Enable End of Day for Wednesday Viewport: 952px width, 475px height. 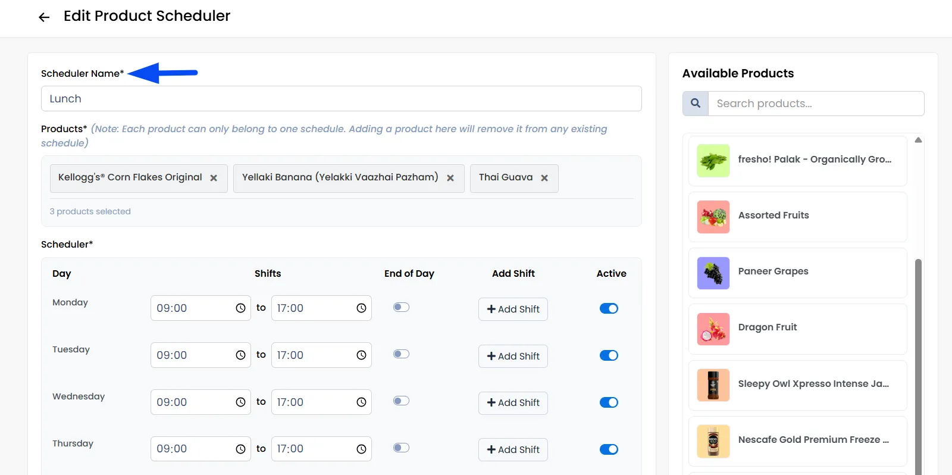point(402,401)
